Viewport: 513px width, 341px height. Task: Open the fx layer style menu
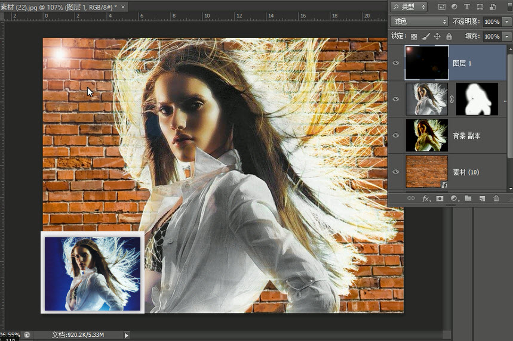426,199
